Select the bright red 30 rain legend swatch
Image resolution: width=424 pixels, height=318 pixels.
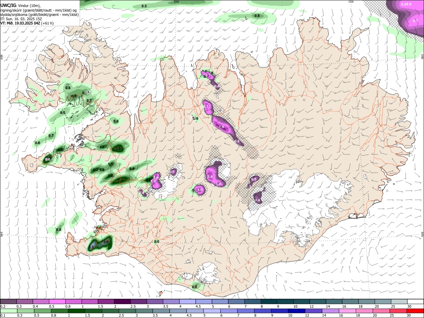(415, 311)
